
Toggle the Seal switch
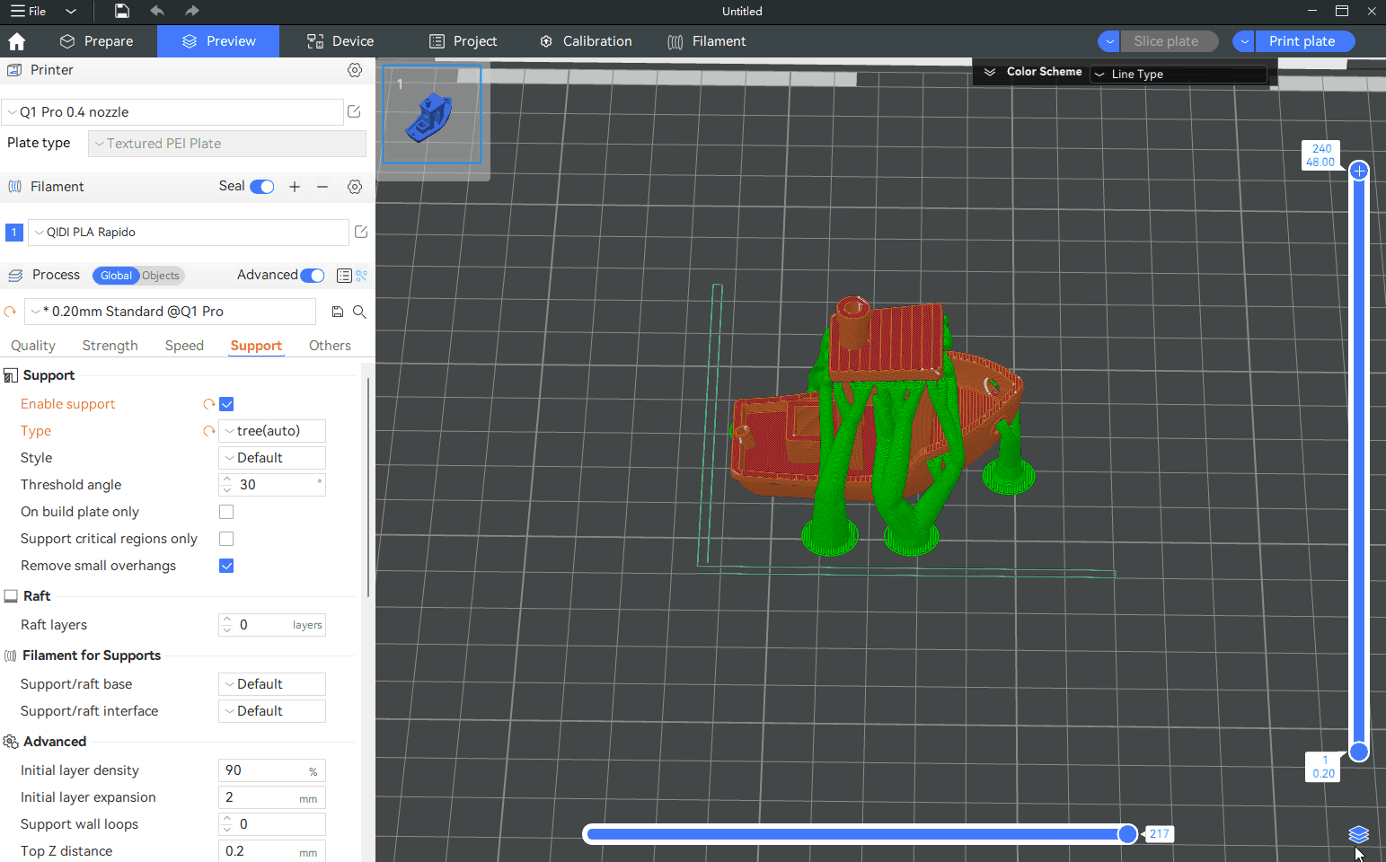(262, 187)
